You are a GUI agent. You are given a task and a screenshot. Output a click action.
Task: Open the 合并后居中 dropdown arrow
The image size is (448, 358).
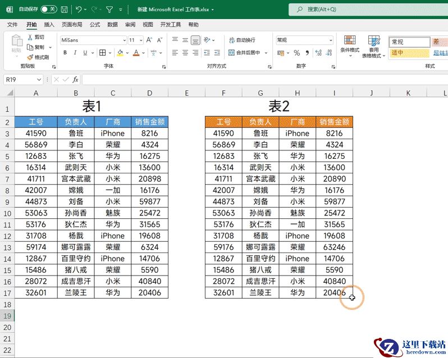click(266, 53)
